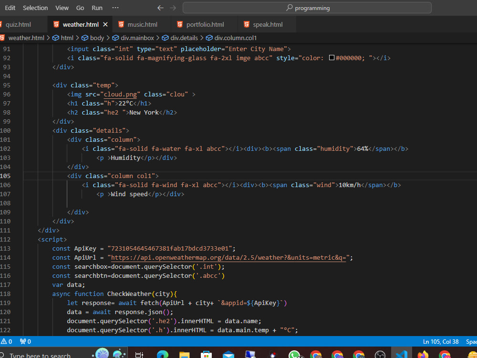This screenshot has height=358, width=477.
Task: Open the Run menu
Action: tap(97, 8)
